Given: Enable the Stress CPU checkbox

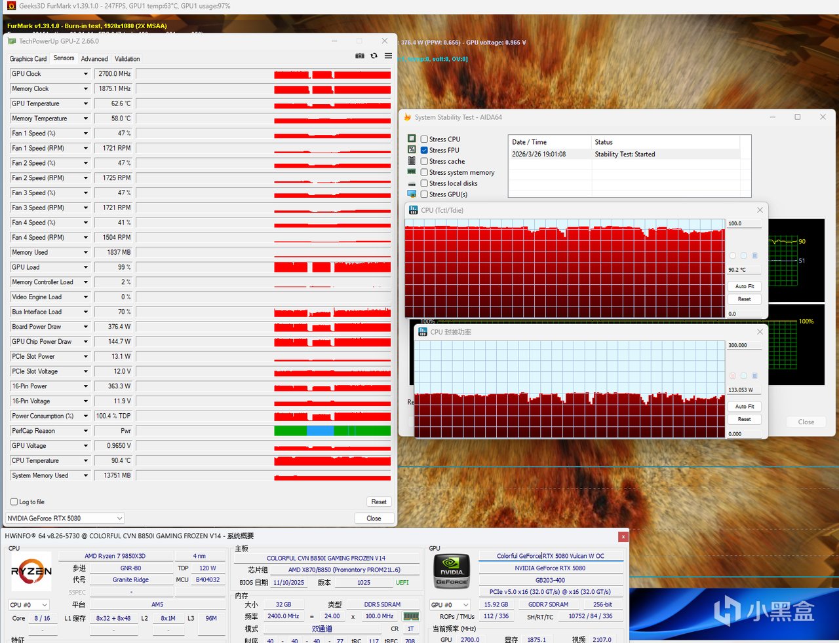Looking at the screenshot, I should pyautogui.click(x=424, y=139).
